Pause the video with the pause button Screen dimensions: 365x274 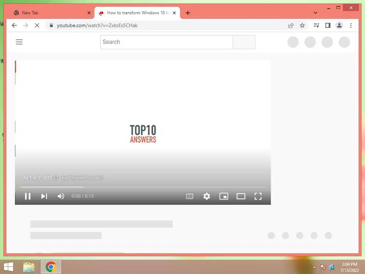(28, 196)
